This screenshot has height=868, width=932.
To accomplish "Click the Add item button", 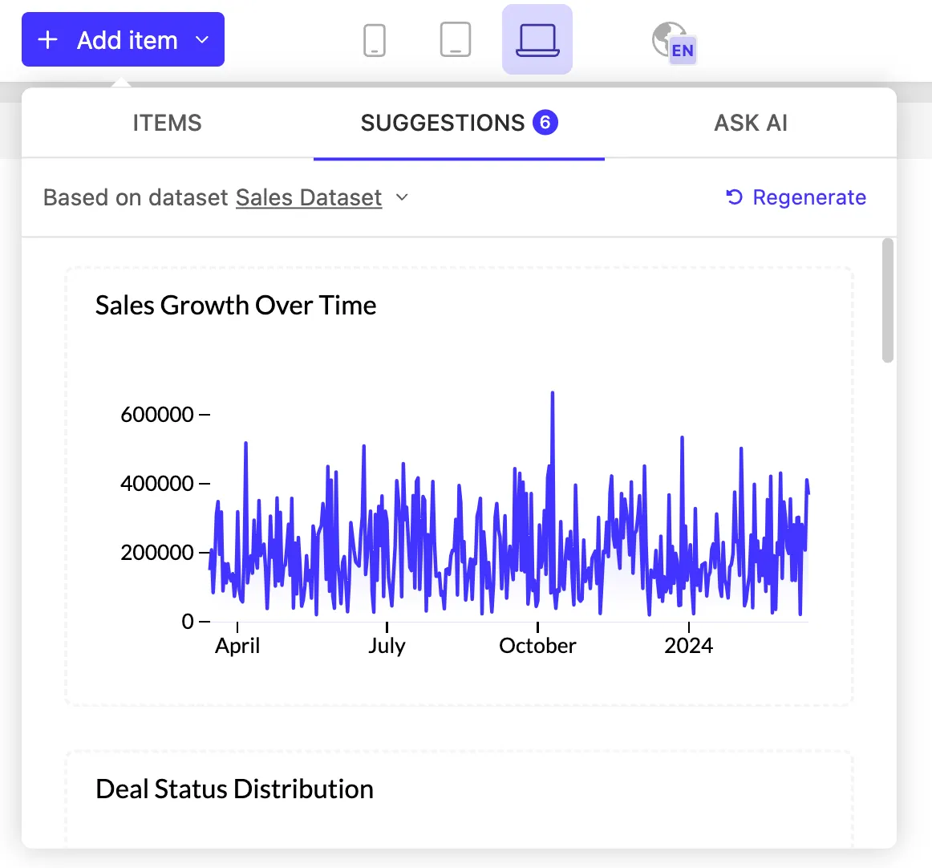I will (x=123, y=39).
